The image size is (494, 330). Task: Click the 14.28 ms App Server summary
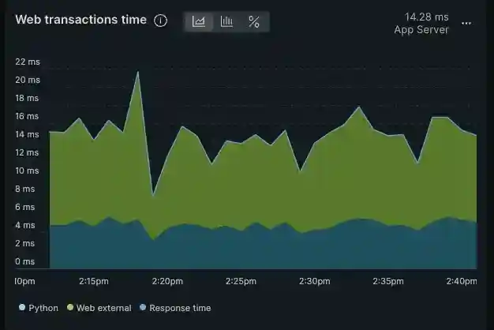coord(421,24)
